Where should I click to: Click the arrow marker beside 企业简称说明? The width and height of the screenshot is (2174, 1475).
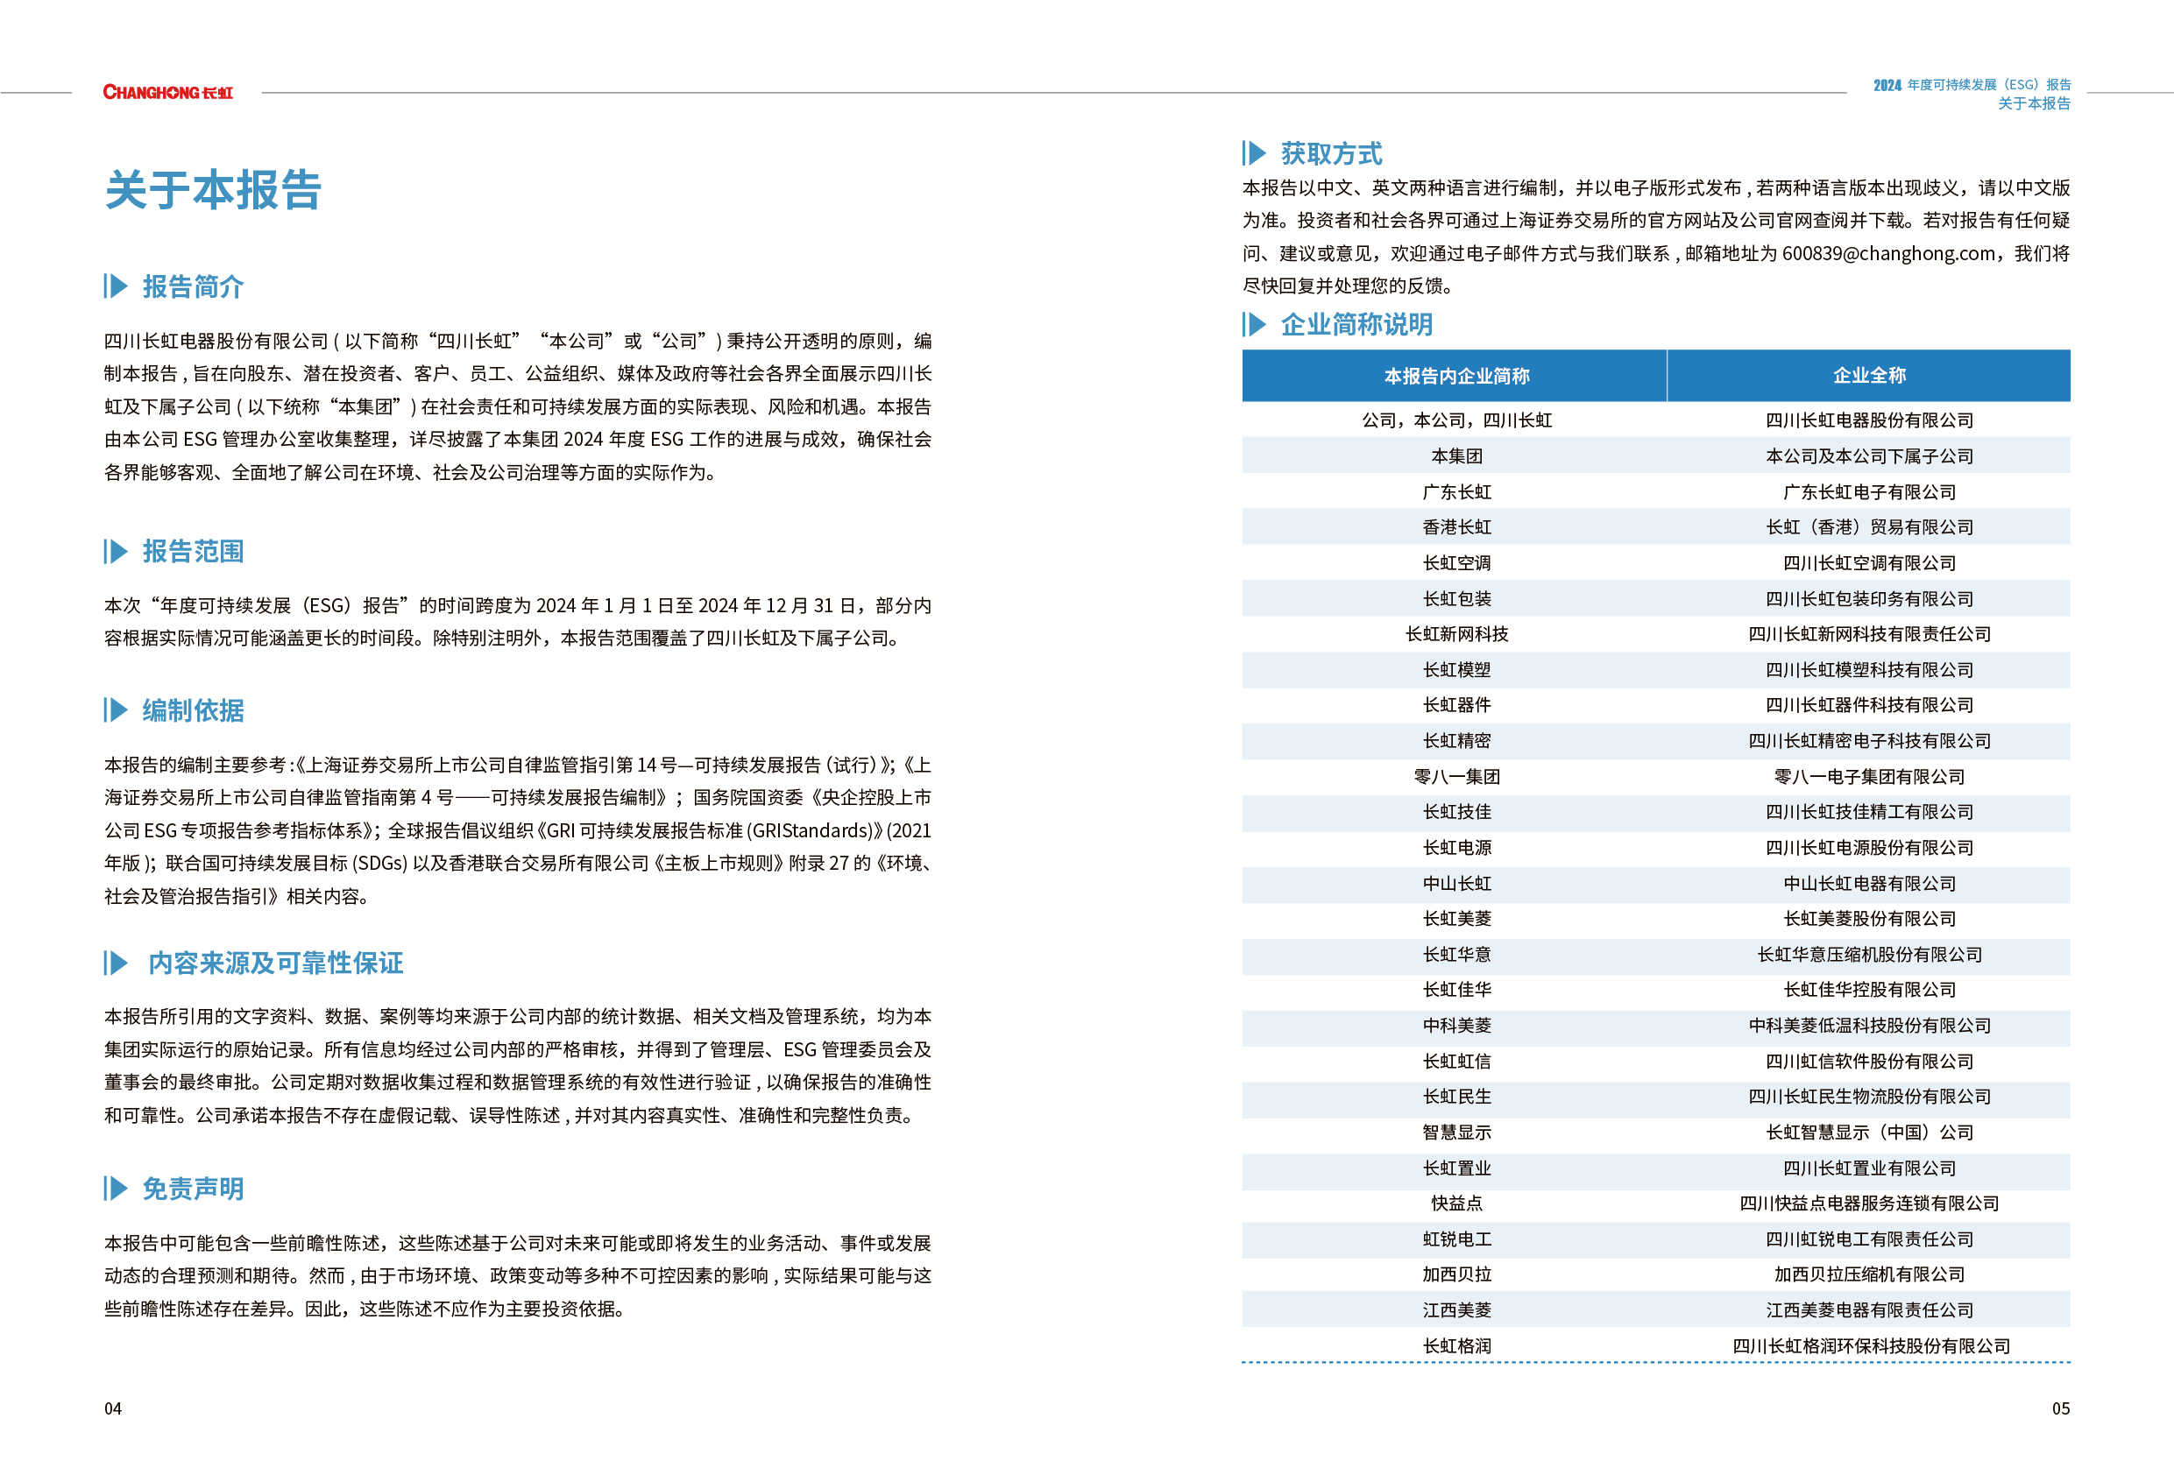point(1255,323)
